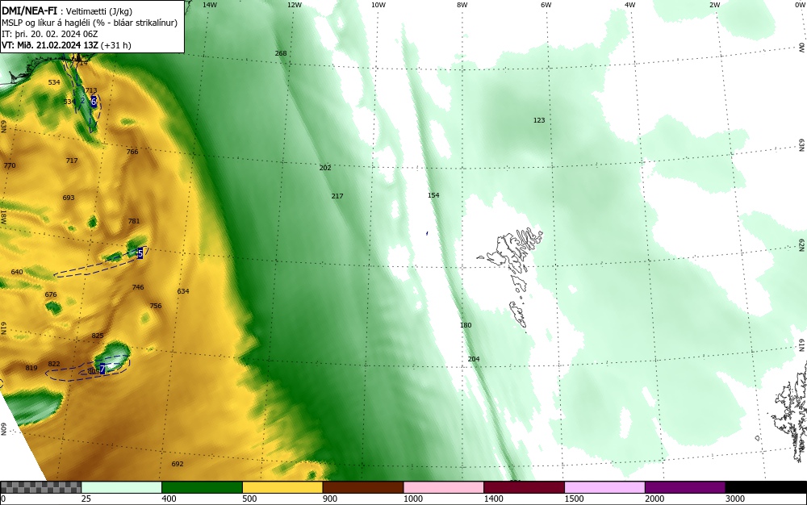807x505 pixels.
Task: Pick the pink 1000–1400 legend swatch
Action: 444,487
